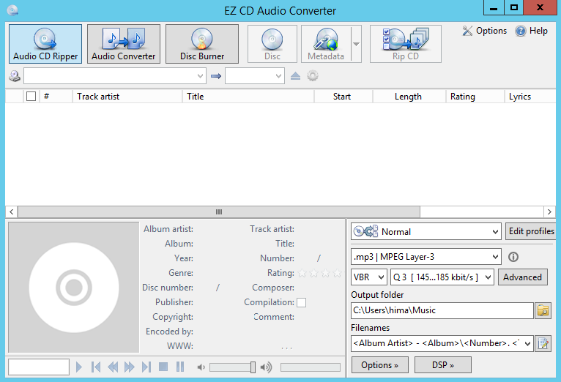The width and height of the screenshot is (561, 382).
Task: Open the Normal profile dropdown
Action: click(426, 231)
